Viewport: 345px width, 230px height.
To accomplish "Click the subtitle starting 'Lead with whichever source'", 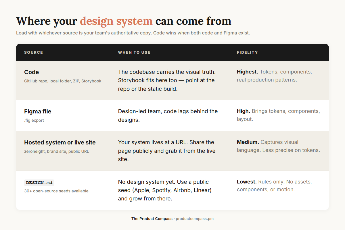I will pyautogui.click(x=133, y=33).
